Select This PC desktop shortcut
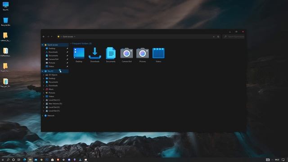This screenshot has height=162, width=288. pyautogui.click(x=5, y=6)
